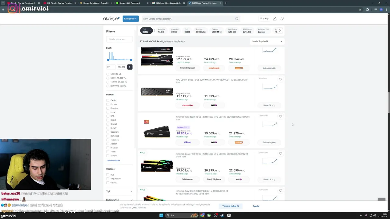Check the Crucial brand filter
Screen dimensions: 390x219
108,124
